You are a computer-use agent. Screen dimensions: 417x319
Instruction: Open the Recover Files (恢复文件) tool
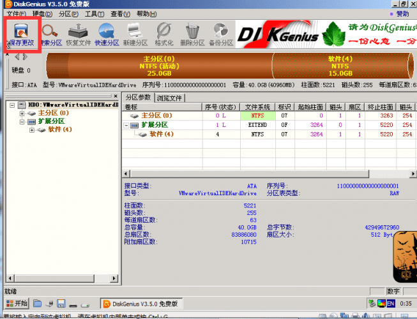(78, 35)
